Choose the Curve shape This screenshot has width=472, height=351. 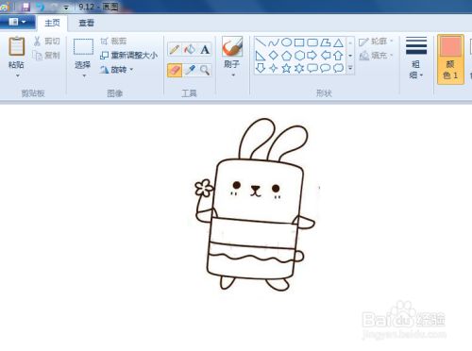pyautogui.click(x=273, y=42)
